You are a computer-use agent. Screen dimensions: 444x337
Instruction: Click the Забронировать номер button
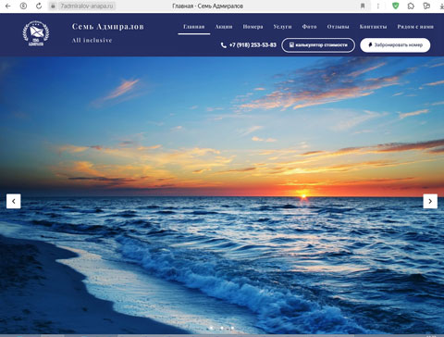395,45
